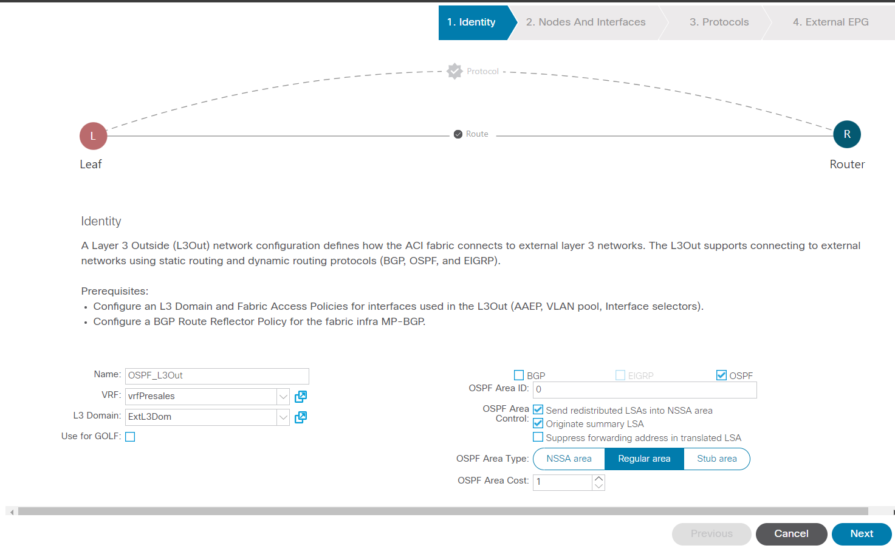The height and width of the screenshot is (551, 895).
Task: Select NSSA area type
Action: coord(569,459)
